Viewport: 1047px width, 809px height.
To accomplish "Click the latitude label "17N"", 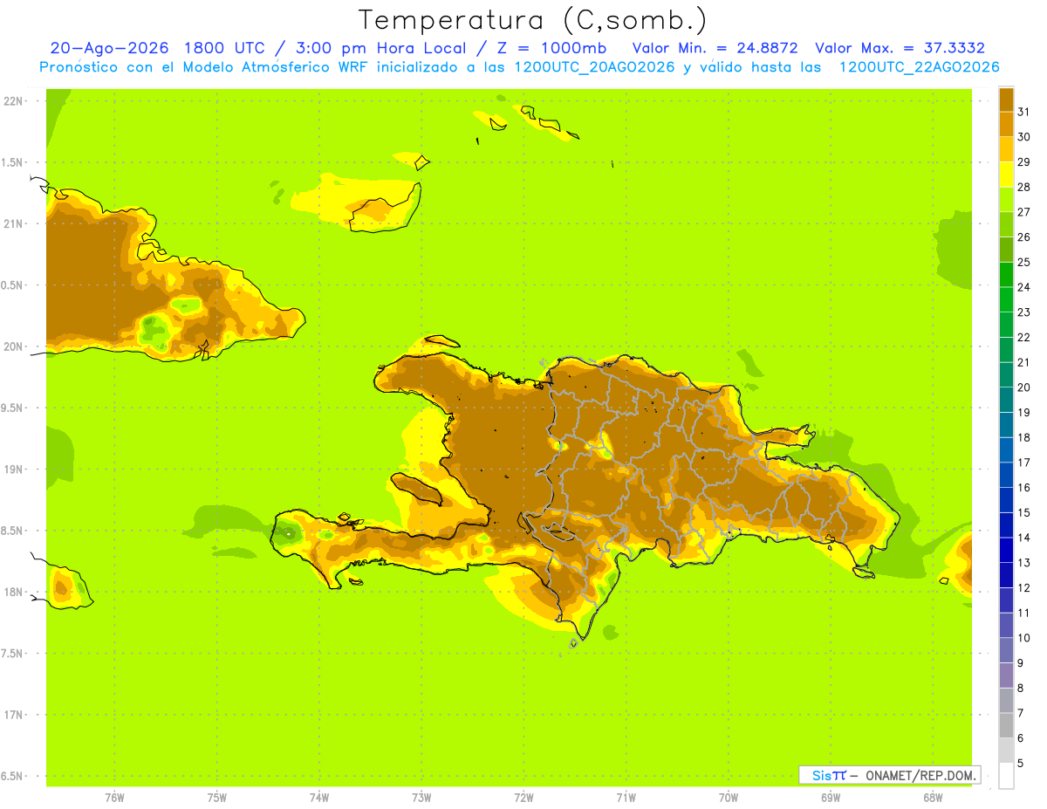I will 14,715.
